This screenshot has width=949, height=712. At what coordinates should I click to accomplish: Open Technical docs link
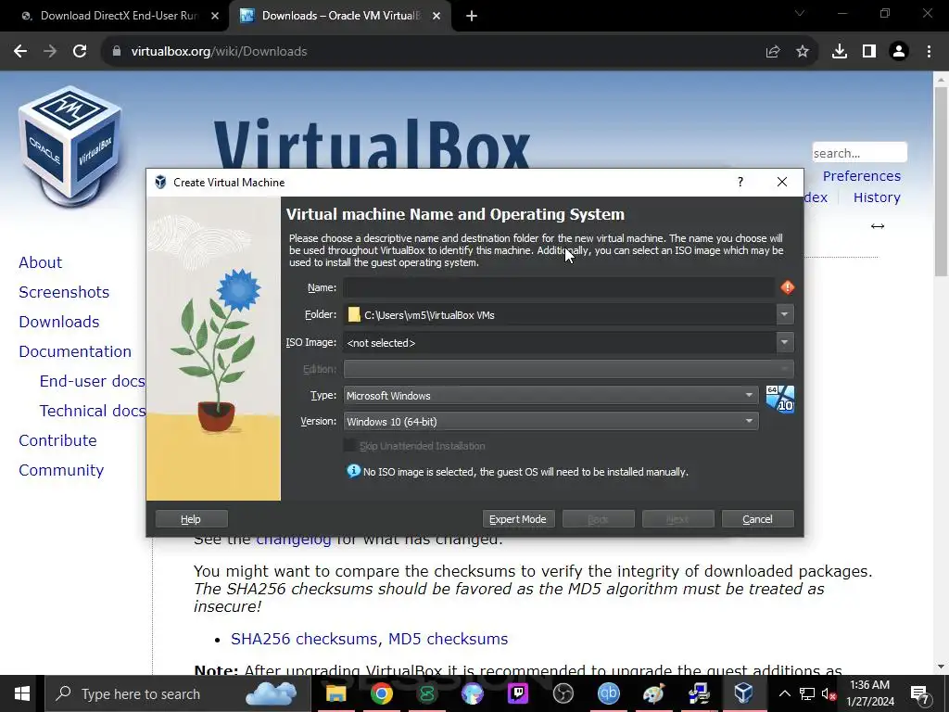tap(93, 411)
